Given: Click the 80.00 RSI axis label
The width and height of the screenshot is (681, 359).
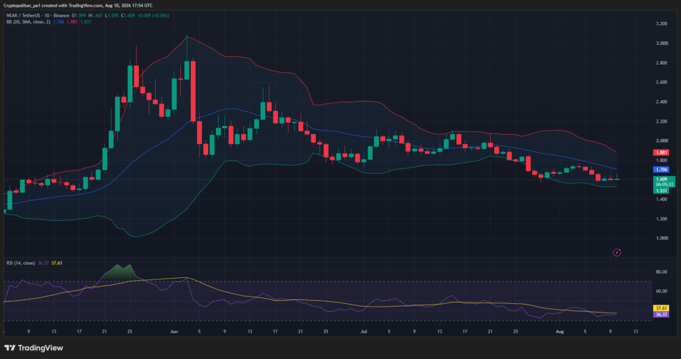Looking at the screenshot, I should (662, 272).
